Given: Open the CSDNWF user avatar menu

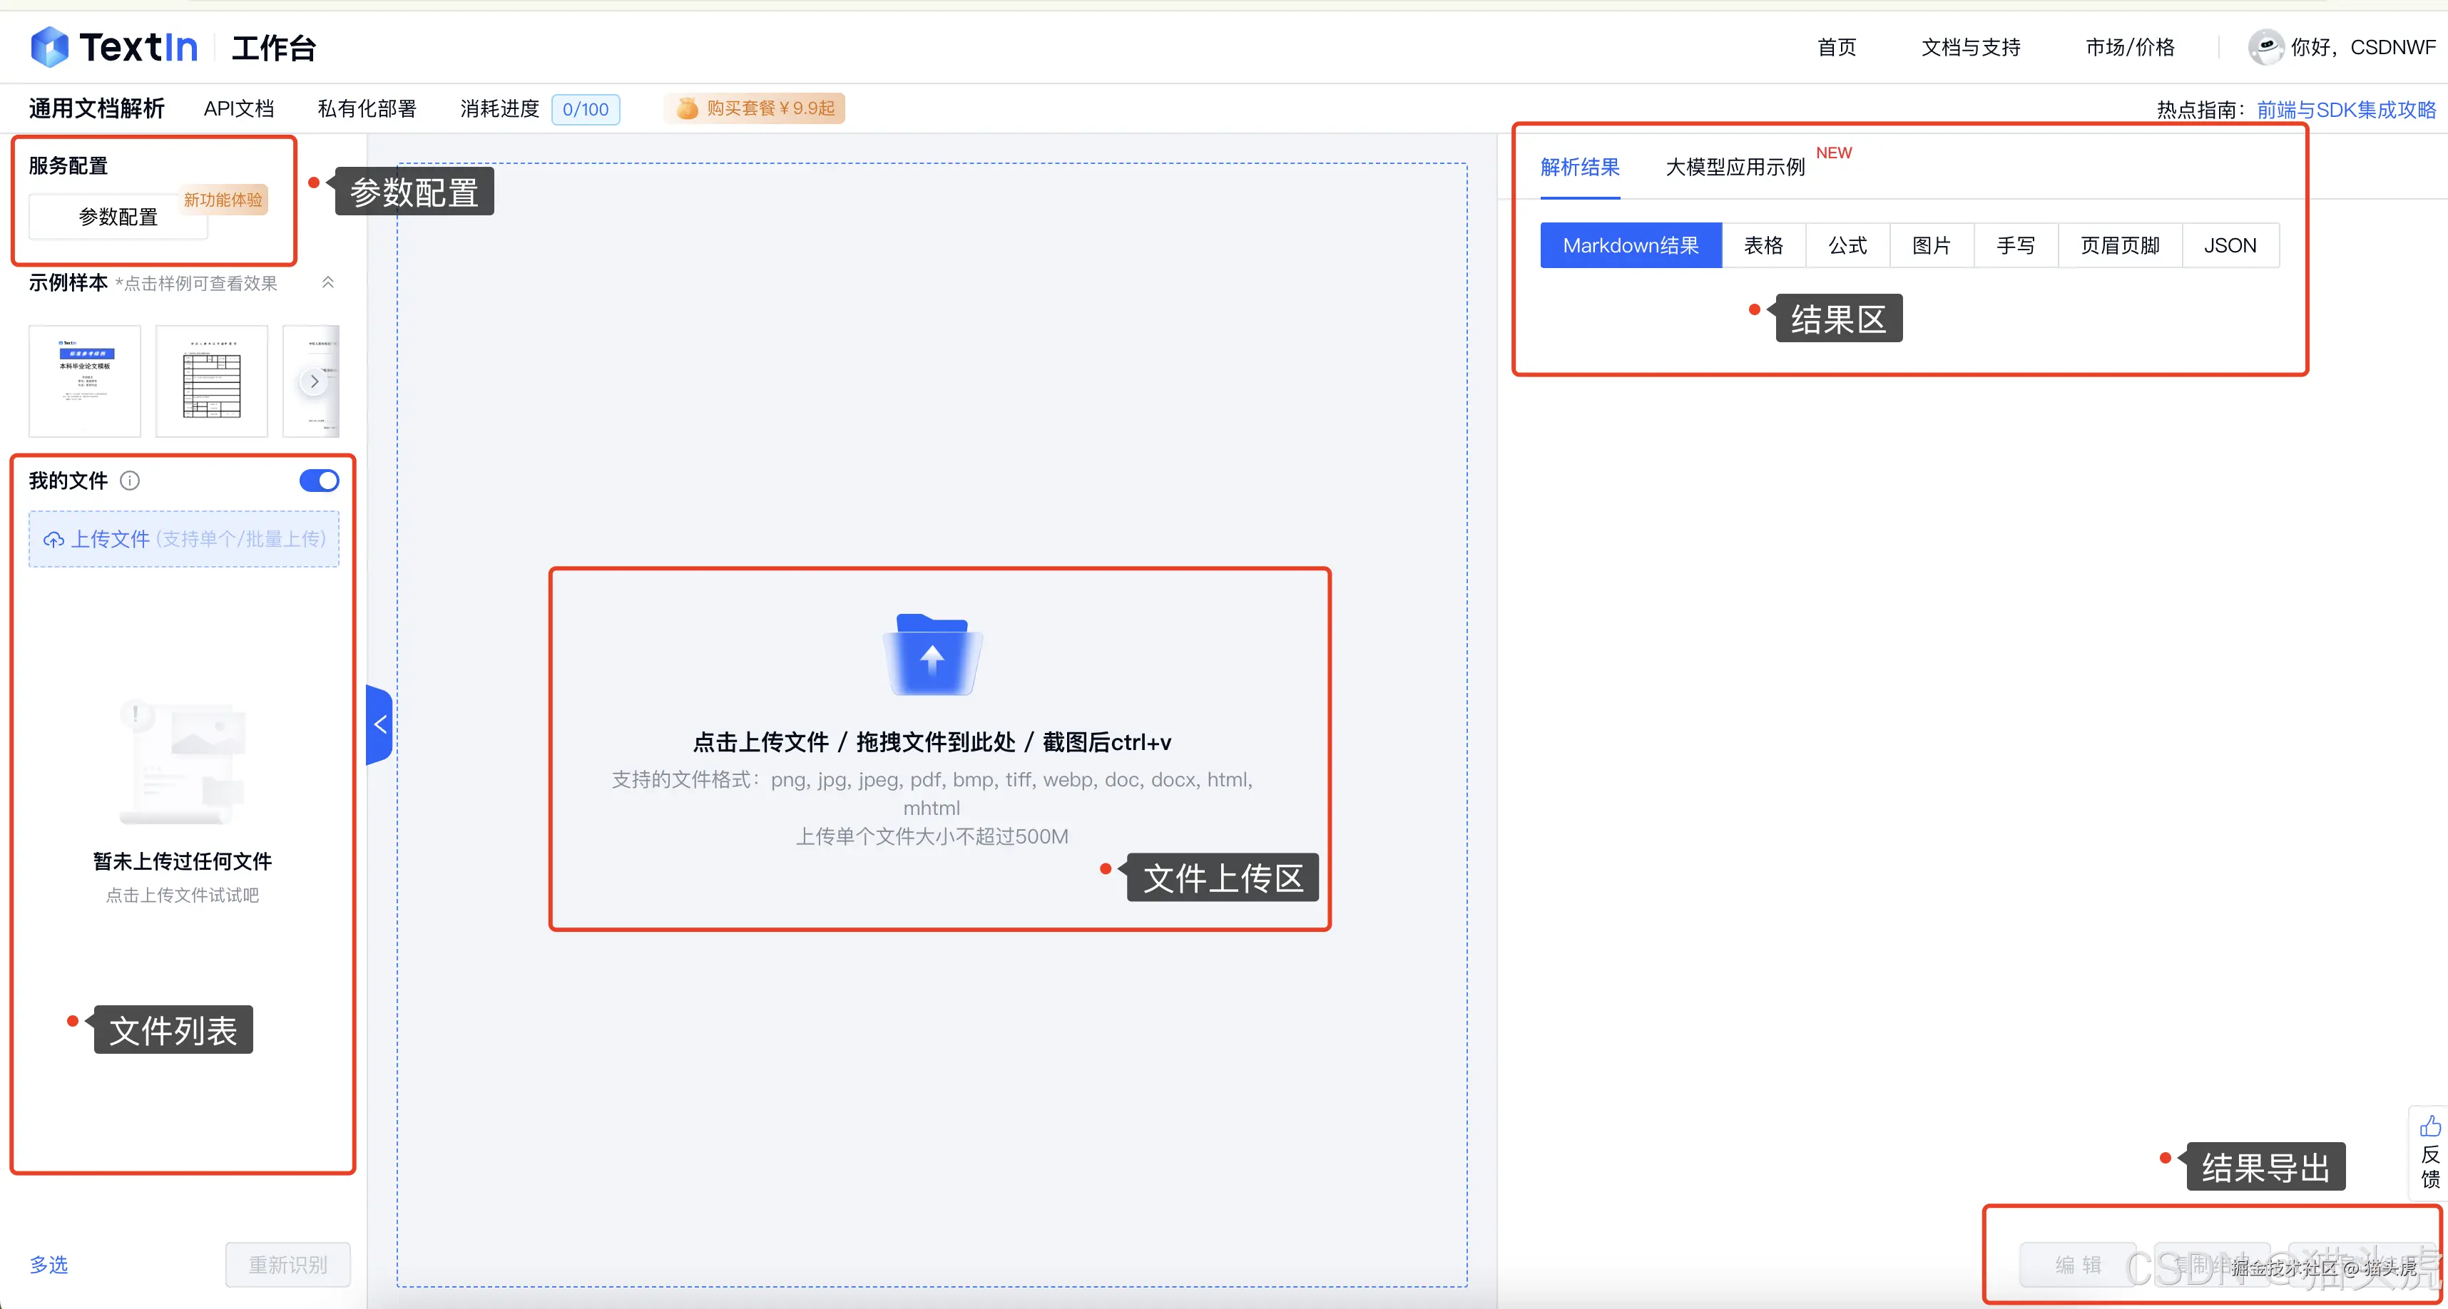Looking at the screenshot, I should (2267, 46).
